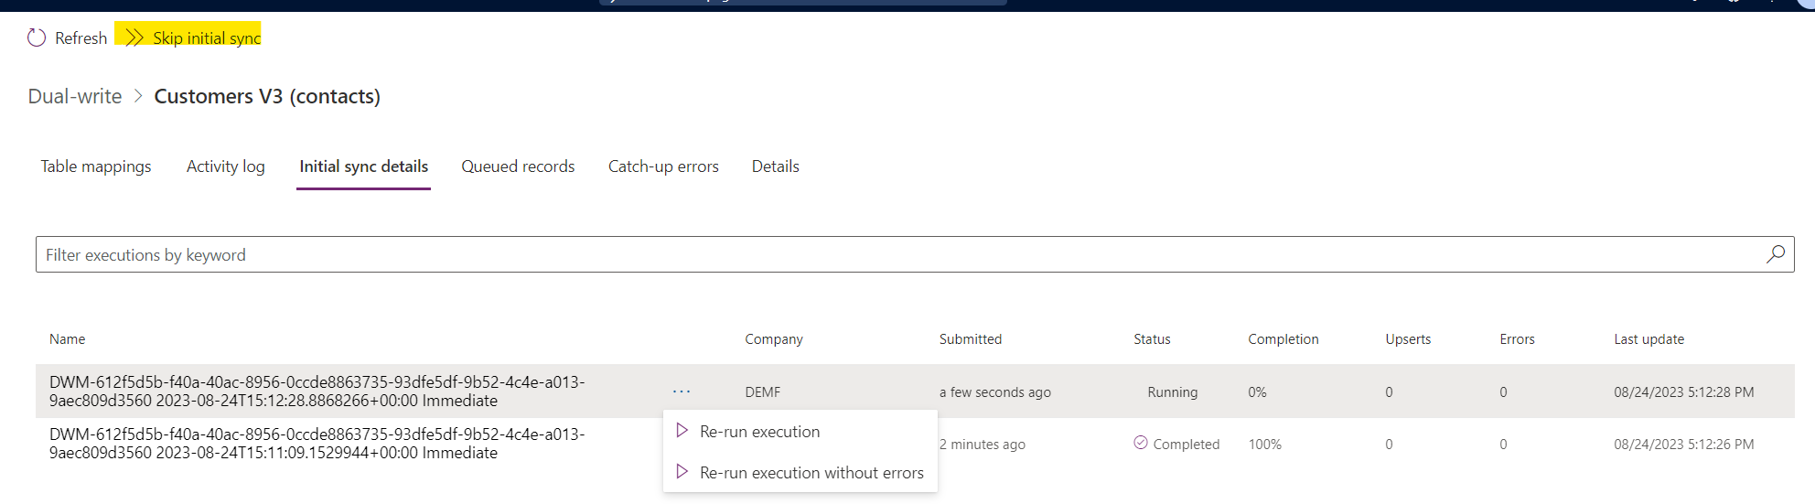Click the 08/24/2023 5:12:28 PM timestamp

coord(1684,392)
